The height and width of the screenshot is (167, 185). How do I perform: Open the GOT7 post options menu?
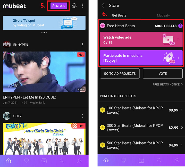(83, 116)
